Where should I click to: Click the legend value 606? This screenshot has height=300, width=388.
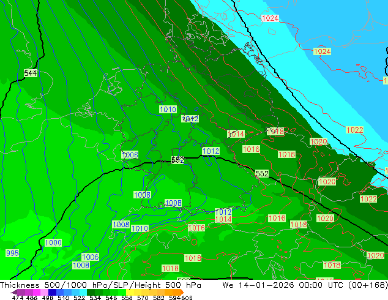tap(187, 298)
